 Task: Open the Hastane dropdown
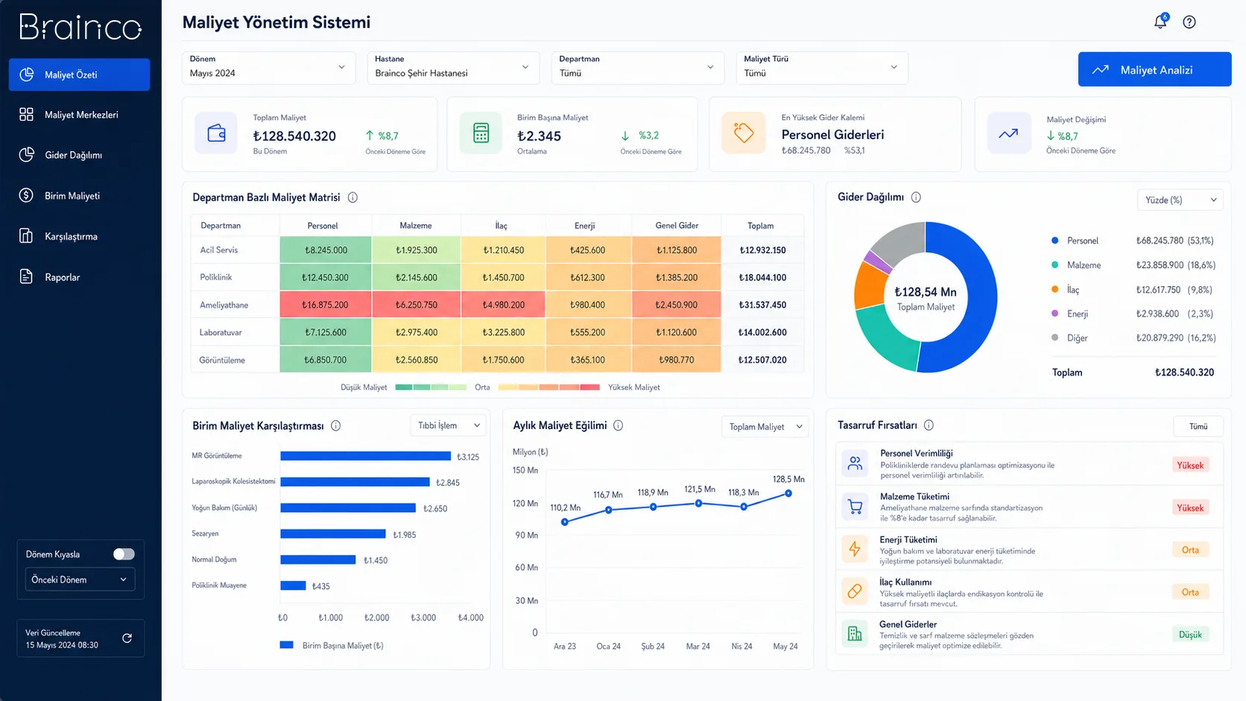click(x=453, y=67)
